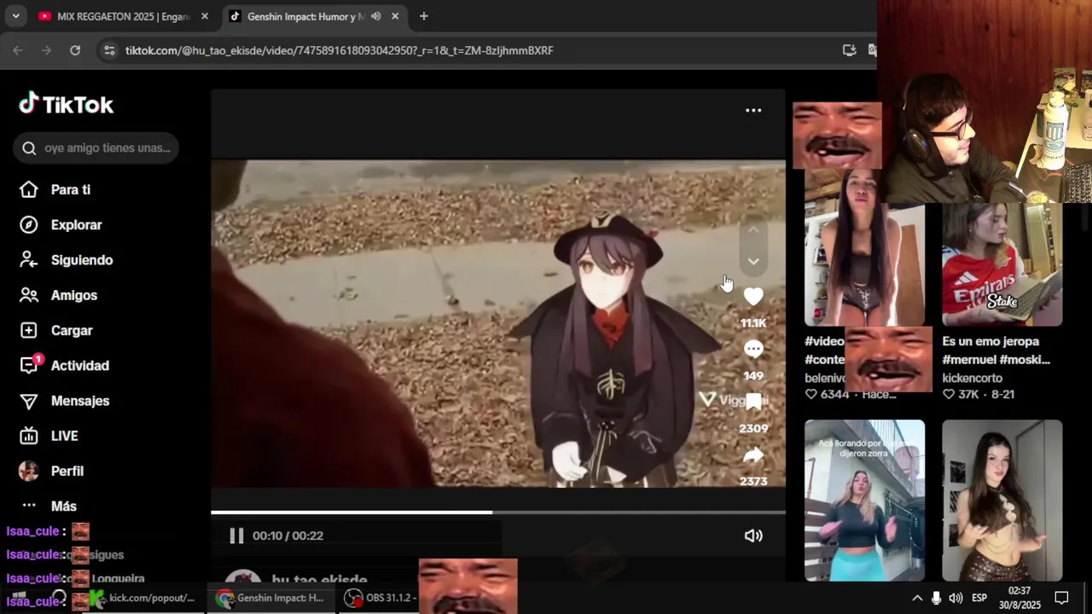View site information icon in address bar

pyautogui.click(x=109, y=50)
